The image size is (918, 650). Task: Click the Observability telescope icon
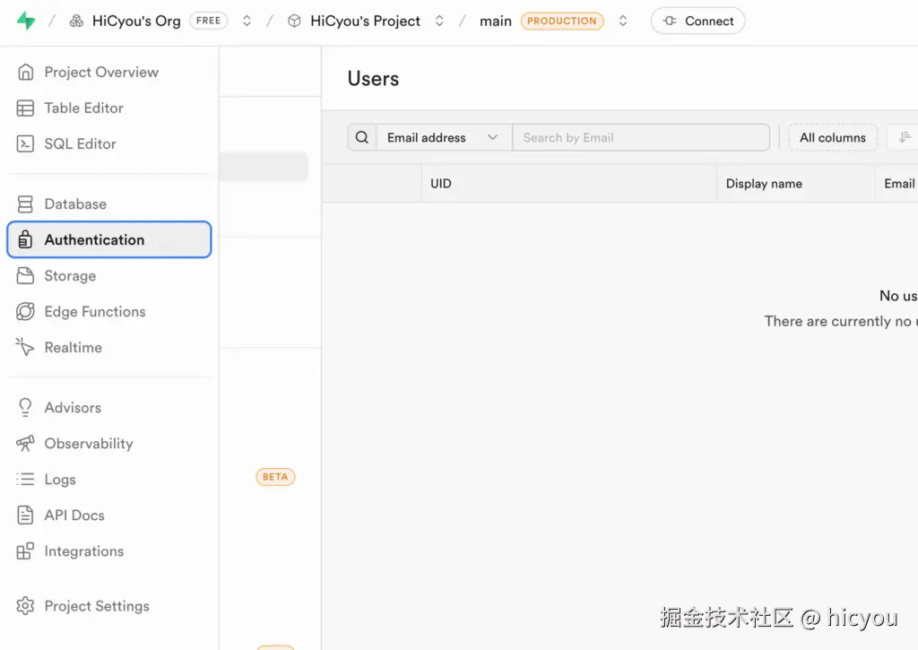point(26,444)
